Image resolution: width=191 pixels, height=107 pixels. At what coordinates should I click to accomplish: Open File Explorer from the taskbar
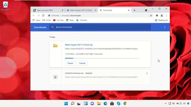click(99, 103)
